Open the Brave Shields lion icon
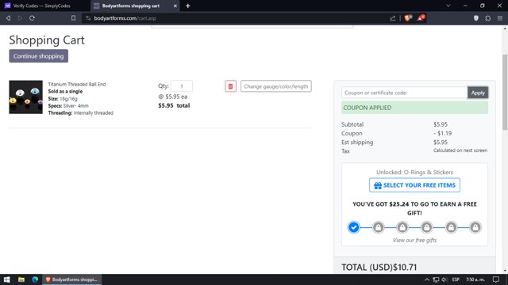Image resolution: width=508 pixels, height=285 pixels. [x=408, y=18]
